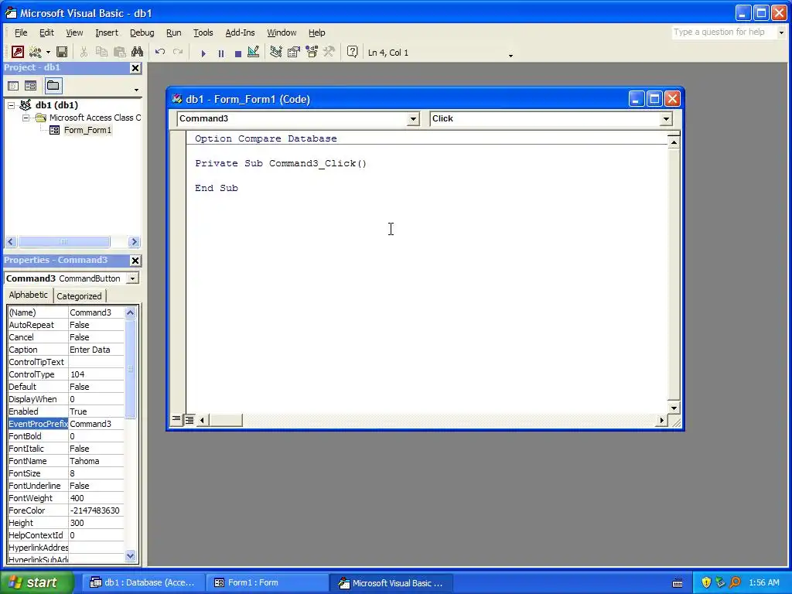Open Visual Basic Help icon

click(352, 52)
